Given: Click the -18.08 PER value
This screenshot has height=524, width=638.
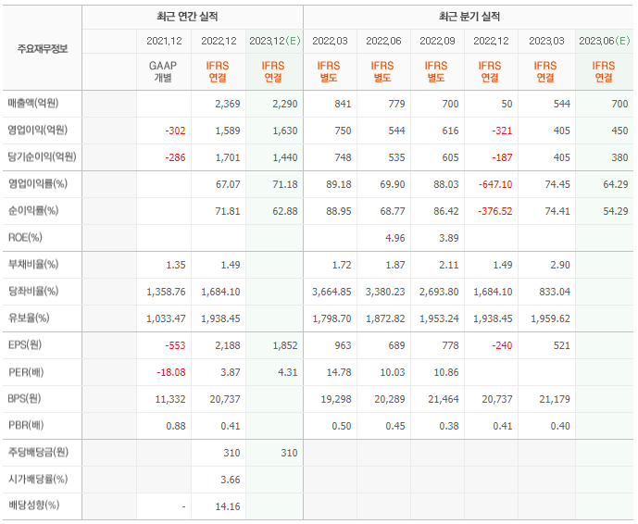Looking at the screenshot, I should (171, 373).
